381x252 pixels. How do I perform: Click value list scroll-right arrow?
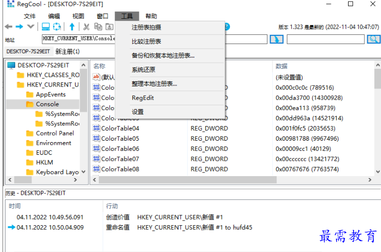370,180
